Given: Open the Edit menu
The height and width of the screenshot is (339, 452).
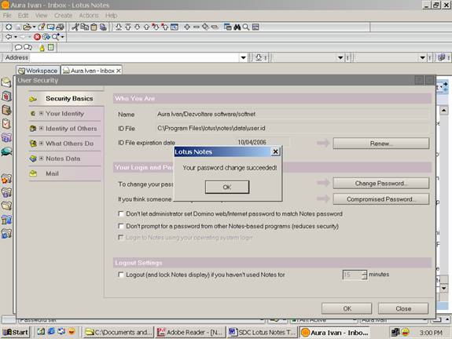Looking at the screenshot, I should point(23,15).
